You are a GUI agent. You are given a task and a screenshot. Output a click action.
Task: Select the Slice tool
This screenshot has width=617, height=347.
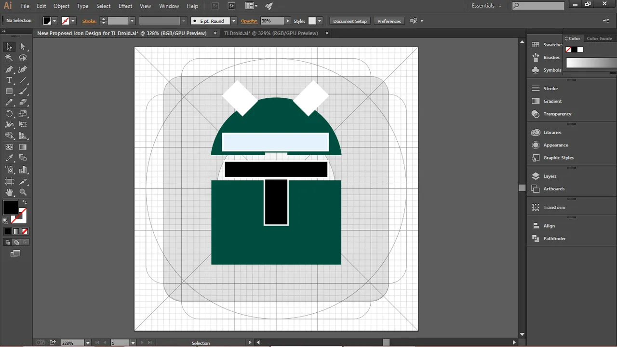coord(23,181)
